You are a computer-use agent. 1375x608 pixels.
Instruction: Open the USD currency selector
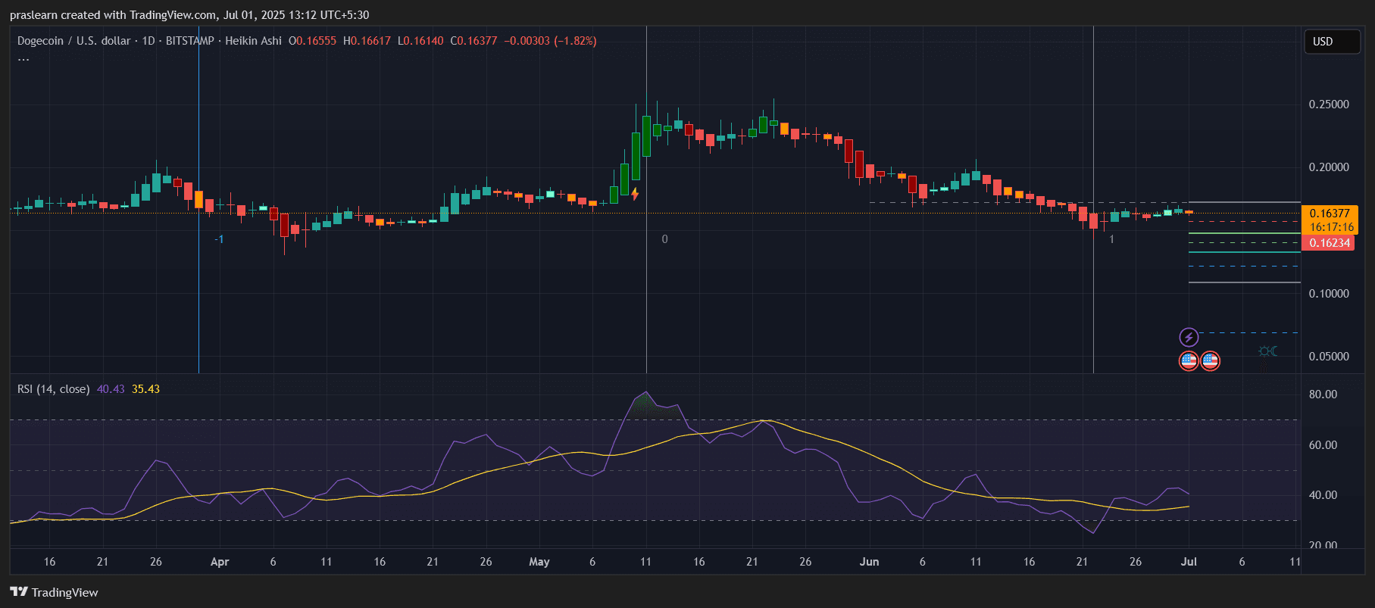1331,42
